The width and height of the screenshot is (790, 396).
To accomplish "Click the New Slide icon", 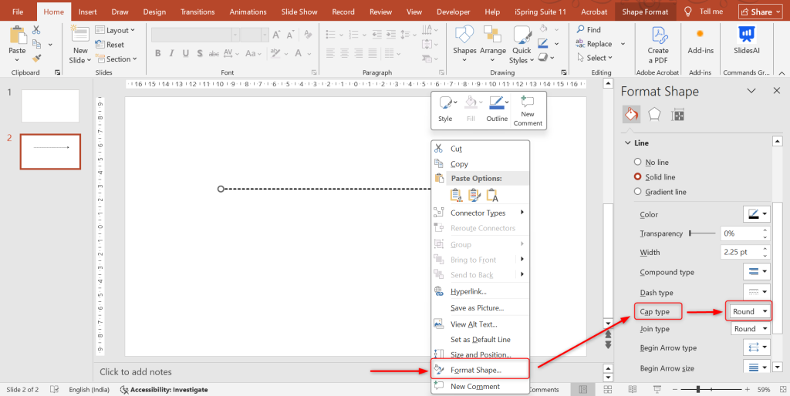I will (x=80, y=35).
